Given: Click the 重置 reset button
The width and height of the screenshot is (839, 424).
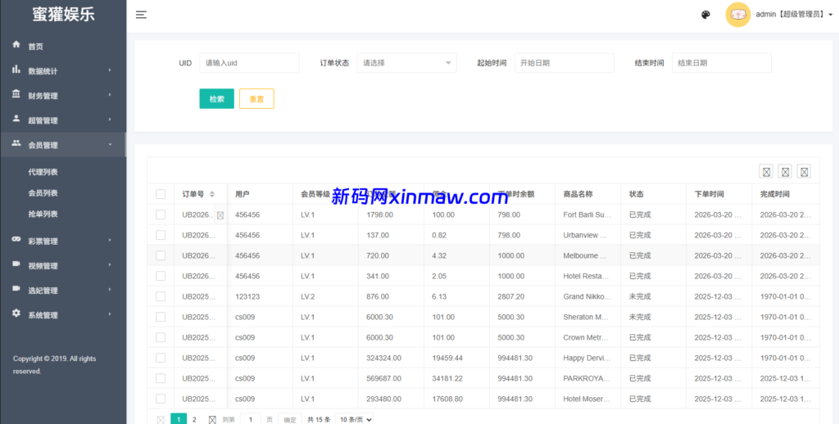Looking at the screenshot, I should tap(256, 98).
